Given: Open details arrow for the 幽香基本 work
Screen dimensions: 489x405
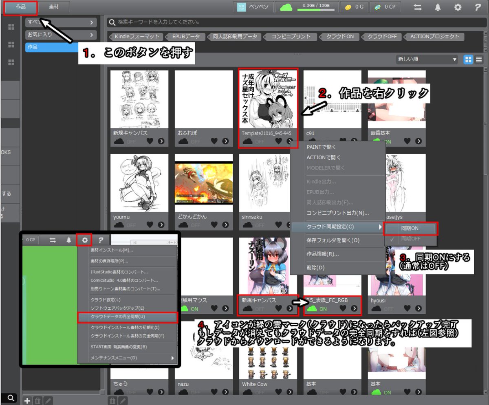Looking at the screenshot, I should point(419,141).
